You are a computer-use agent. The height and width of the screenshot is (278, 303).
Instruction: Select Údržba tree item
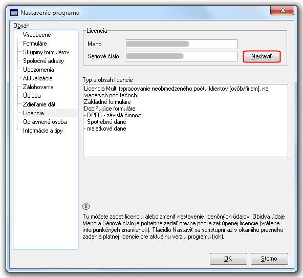(32, 96)
